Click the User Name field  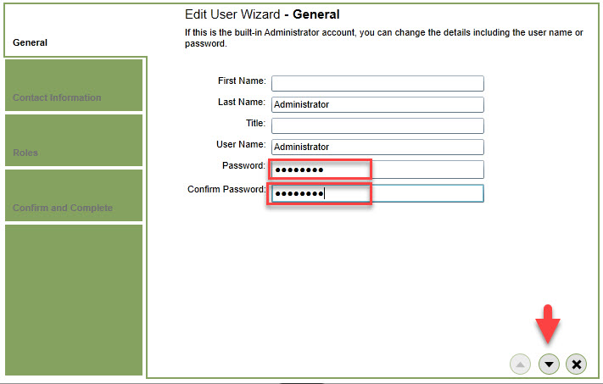[377, 147]
